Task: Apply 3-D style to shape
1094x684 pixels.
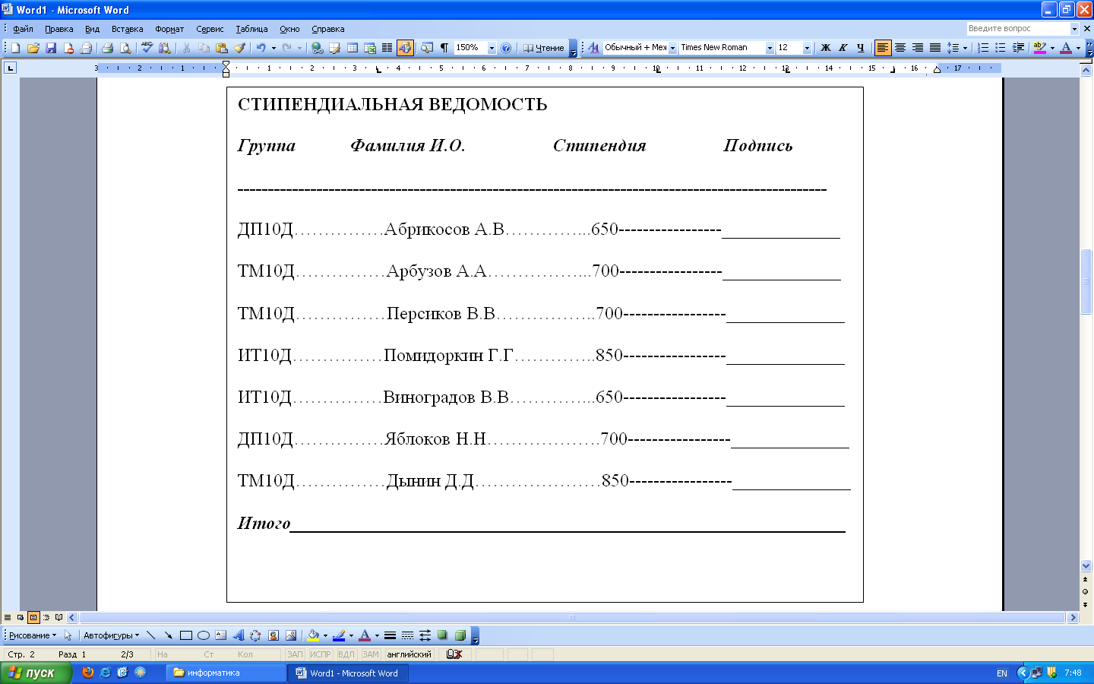Action: [x=460, y=635]
